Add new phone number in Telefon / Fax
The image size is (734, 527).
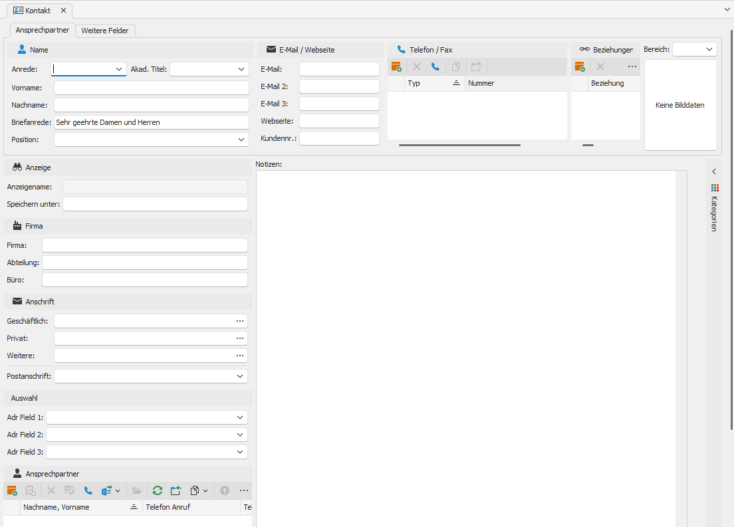click(396, 67)
